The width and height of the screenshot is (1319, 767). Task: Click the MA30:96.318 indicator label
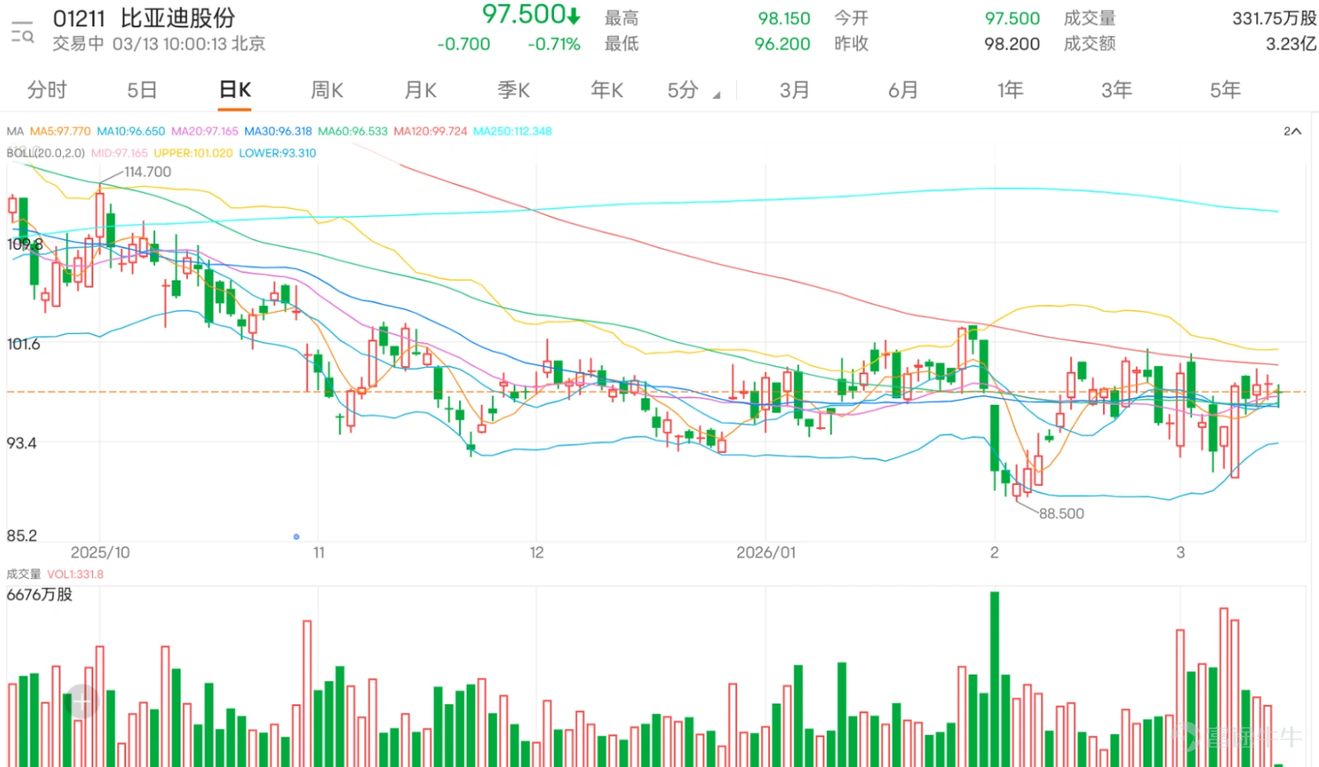tap(278, 131)
